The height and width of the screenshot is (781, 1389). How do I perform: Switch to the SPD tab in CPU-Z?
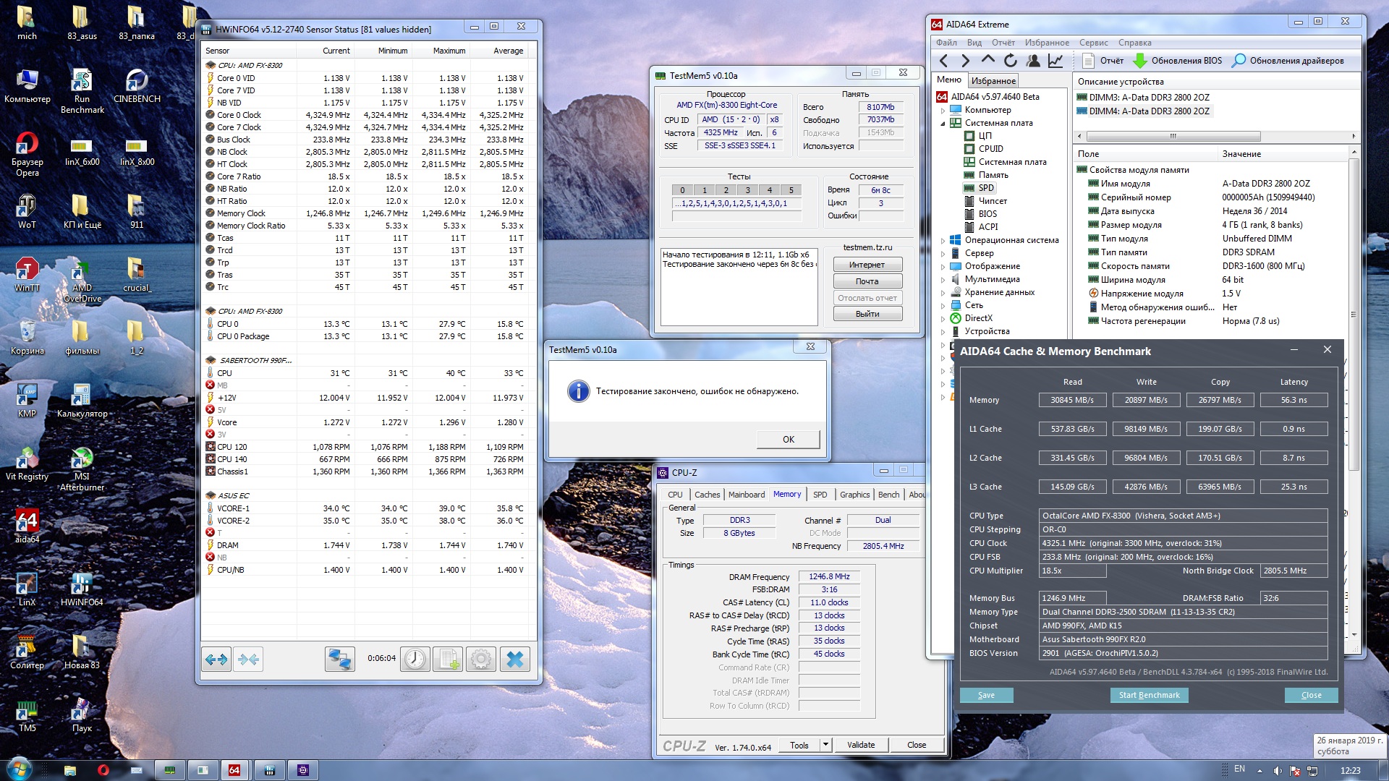tap(820, 495)
